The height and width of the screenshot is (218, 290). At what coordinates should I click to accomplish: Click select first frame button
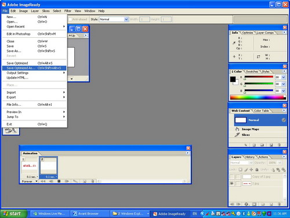pyautogui.click(x=43, y=181)
